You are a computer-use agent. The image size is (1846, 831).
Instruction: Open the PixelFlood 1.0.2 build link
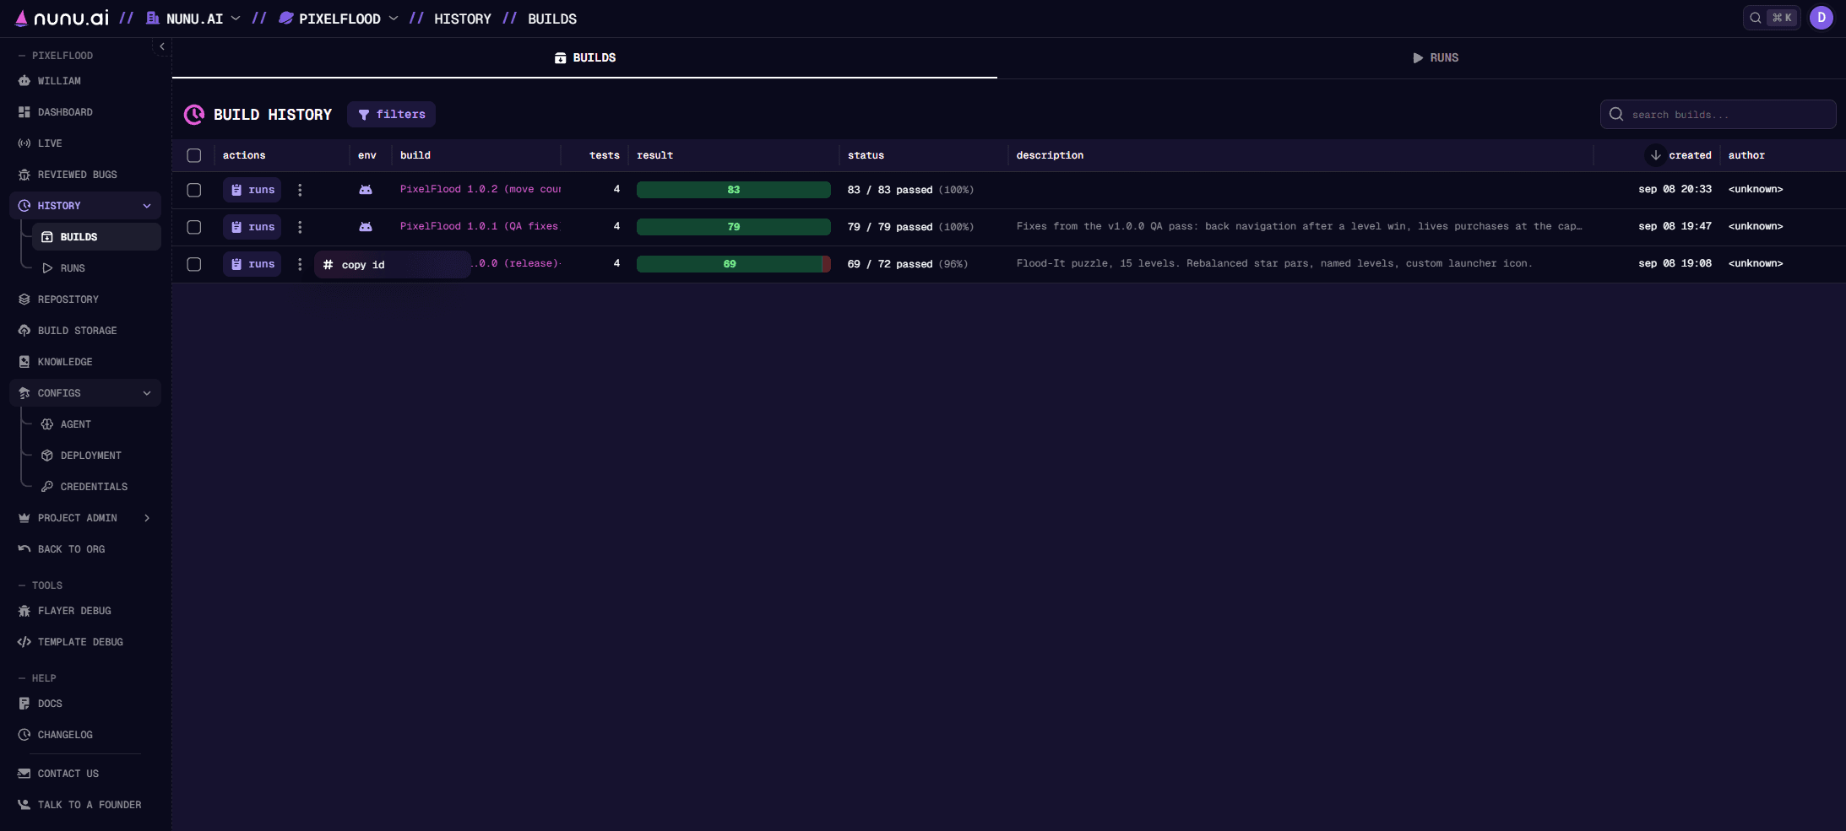[x=480, y=189]
